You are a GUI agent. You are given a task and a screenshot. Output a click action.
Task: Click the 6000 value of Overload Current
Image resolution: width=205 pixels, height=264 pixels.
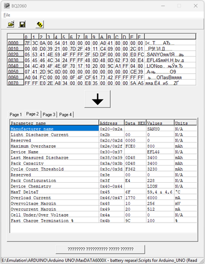pos(160,198)
